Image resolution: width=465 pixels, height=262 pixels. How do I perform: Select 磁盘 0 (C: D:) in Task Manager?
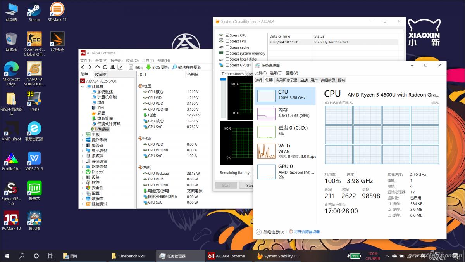285,131
